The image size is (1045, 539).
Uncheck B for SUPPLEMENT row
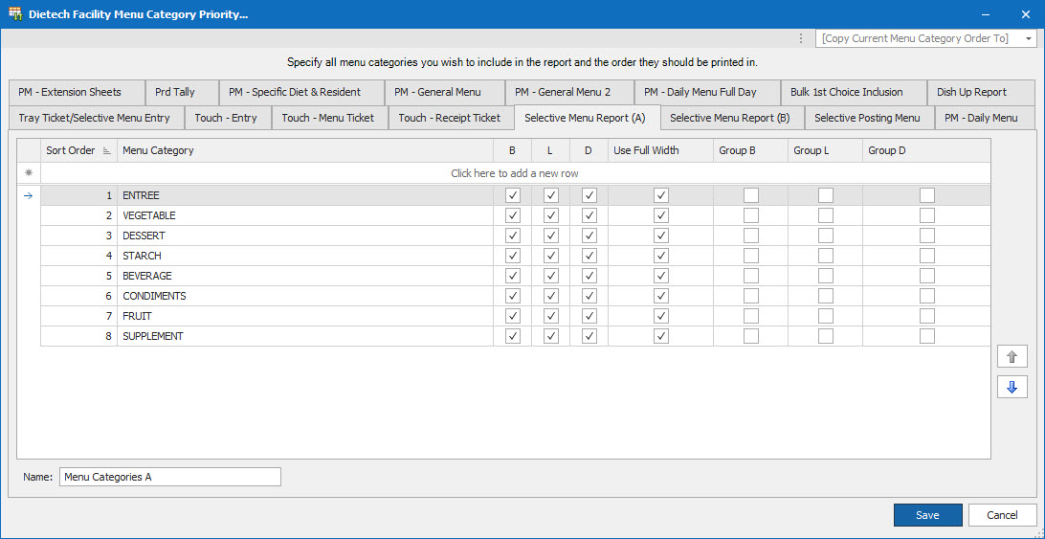513,335
